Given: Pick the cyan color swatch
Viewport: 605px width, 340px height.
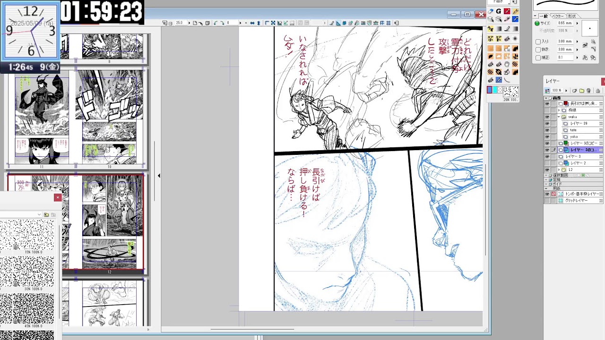Looking at the screenshot, I should tap(495, 90).
